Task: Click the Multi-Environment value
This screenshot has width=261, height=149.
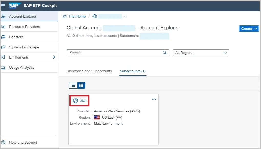Action: point(108,124)
